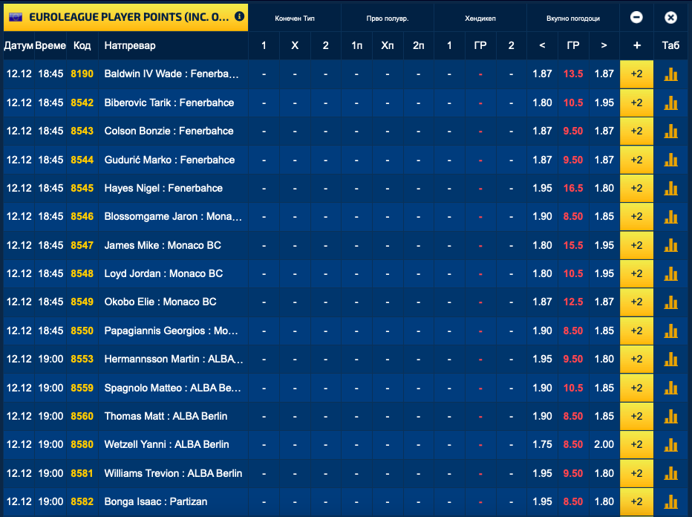The height and width of the screenshot is (517, 692).
Task: Open the info icon beside Euroleague Player Points
Action: [239, 16]
